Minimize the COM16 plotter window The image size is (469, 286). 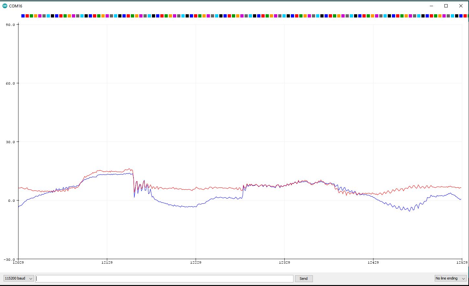[x=431, y=6]
